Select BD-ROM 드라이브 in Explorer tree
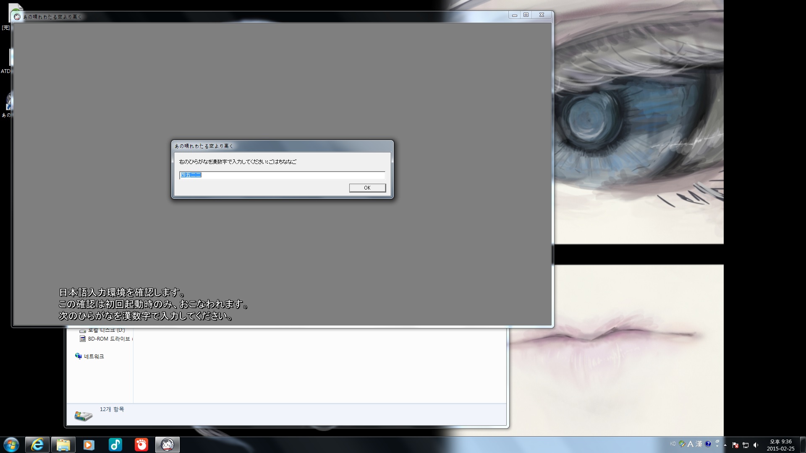The image size is (806, 453). [x=109, y=339]
